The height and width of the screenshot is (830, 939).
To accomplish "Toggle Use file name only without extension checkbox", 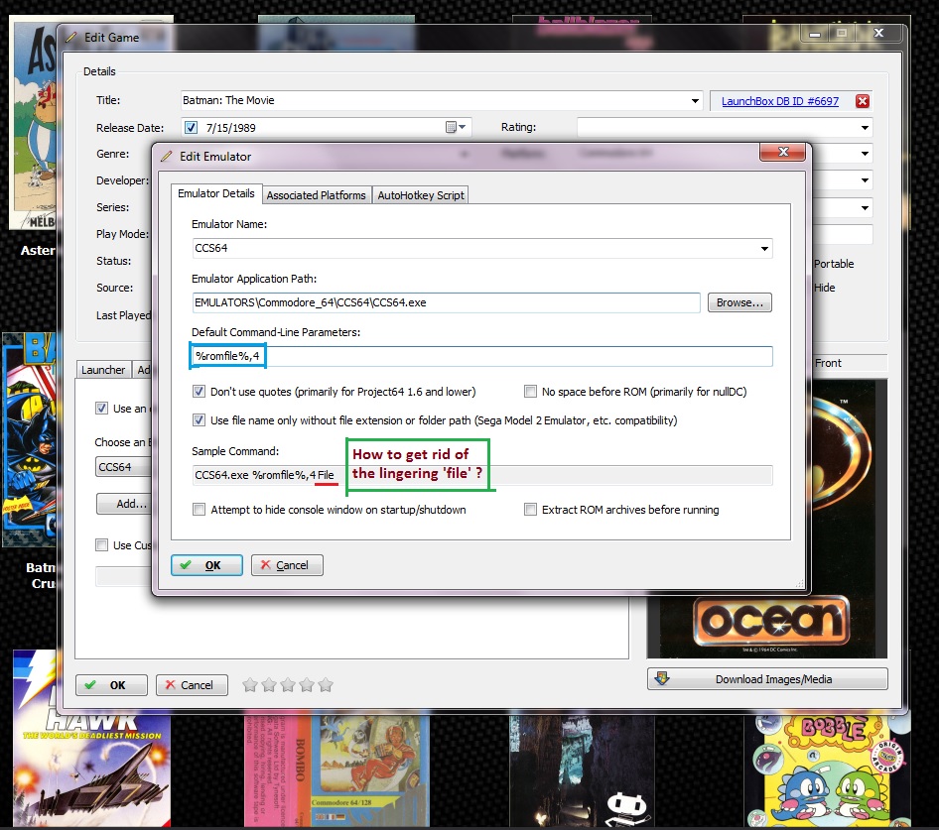I will (x=199, y=420).
